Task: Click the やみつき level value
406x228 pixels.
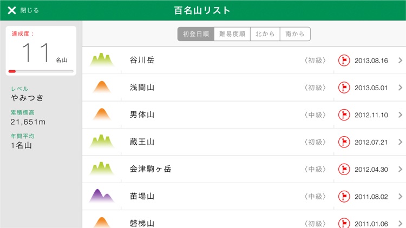Action: (27, 98)
